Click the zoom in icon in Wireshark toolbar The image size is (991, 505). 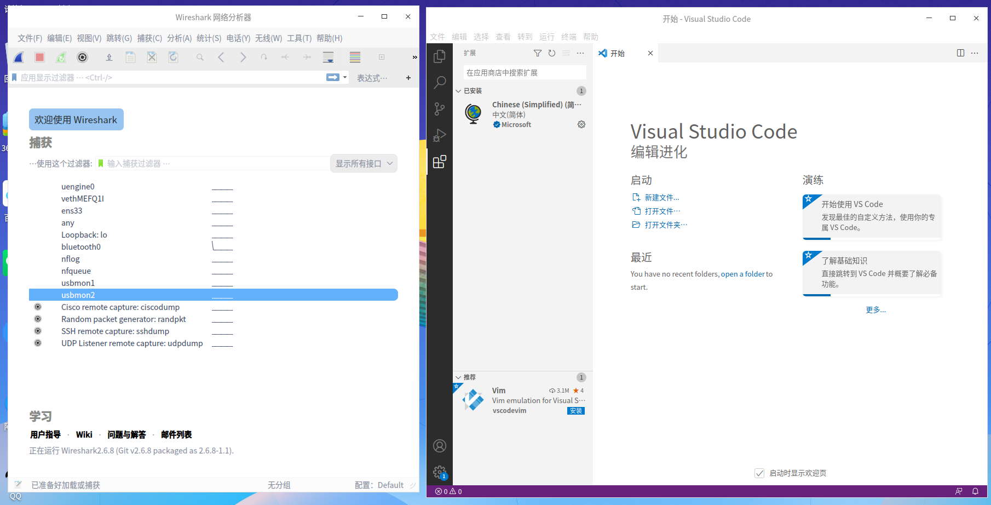pyautogui.click(x=382, y=57)
